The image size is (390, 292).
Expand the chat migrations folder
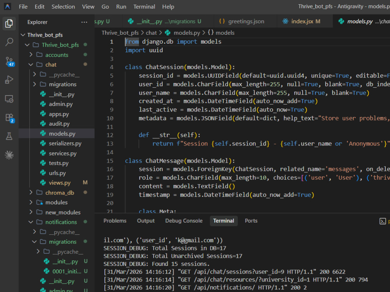point(57,84)
